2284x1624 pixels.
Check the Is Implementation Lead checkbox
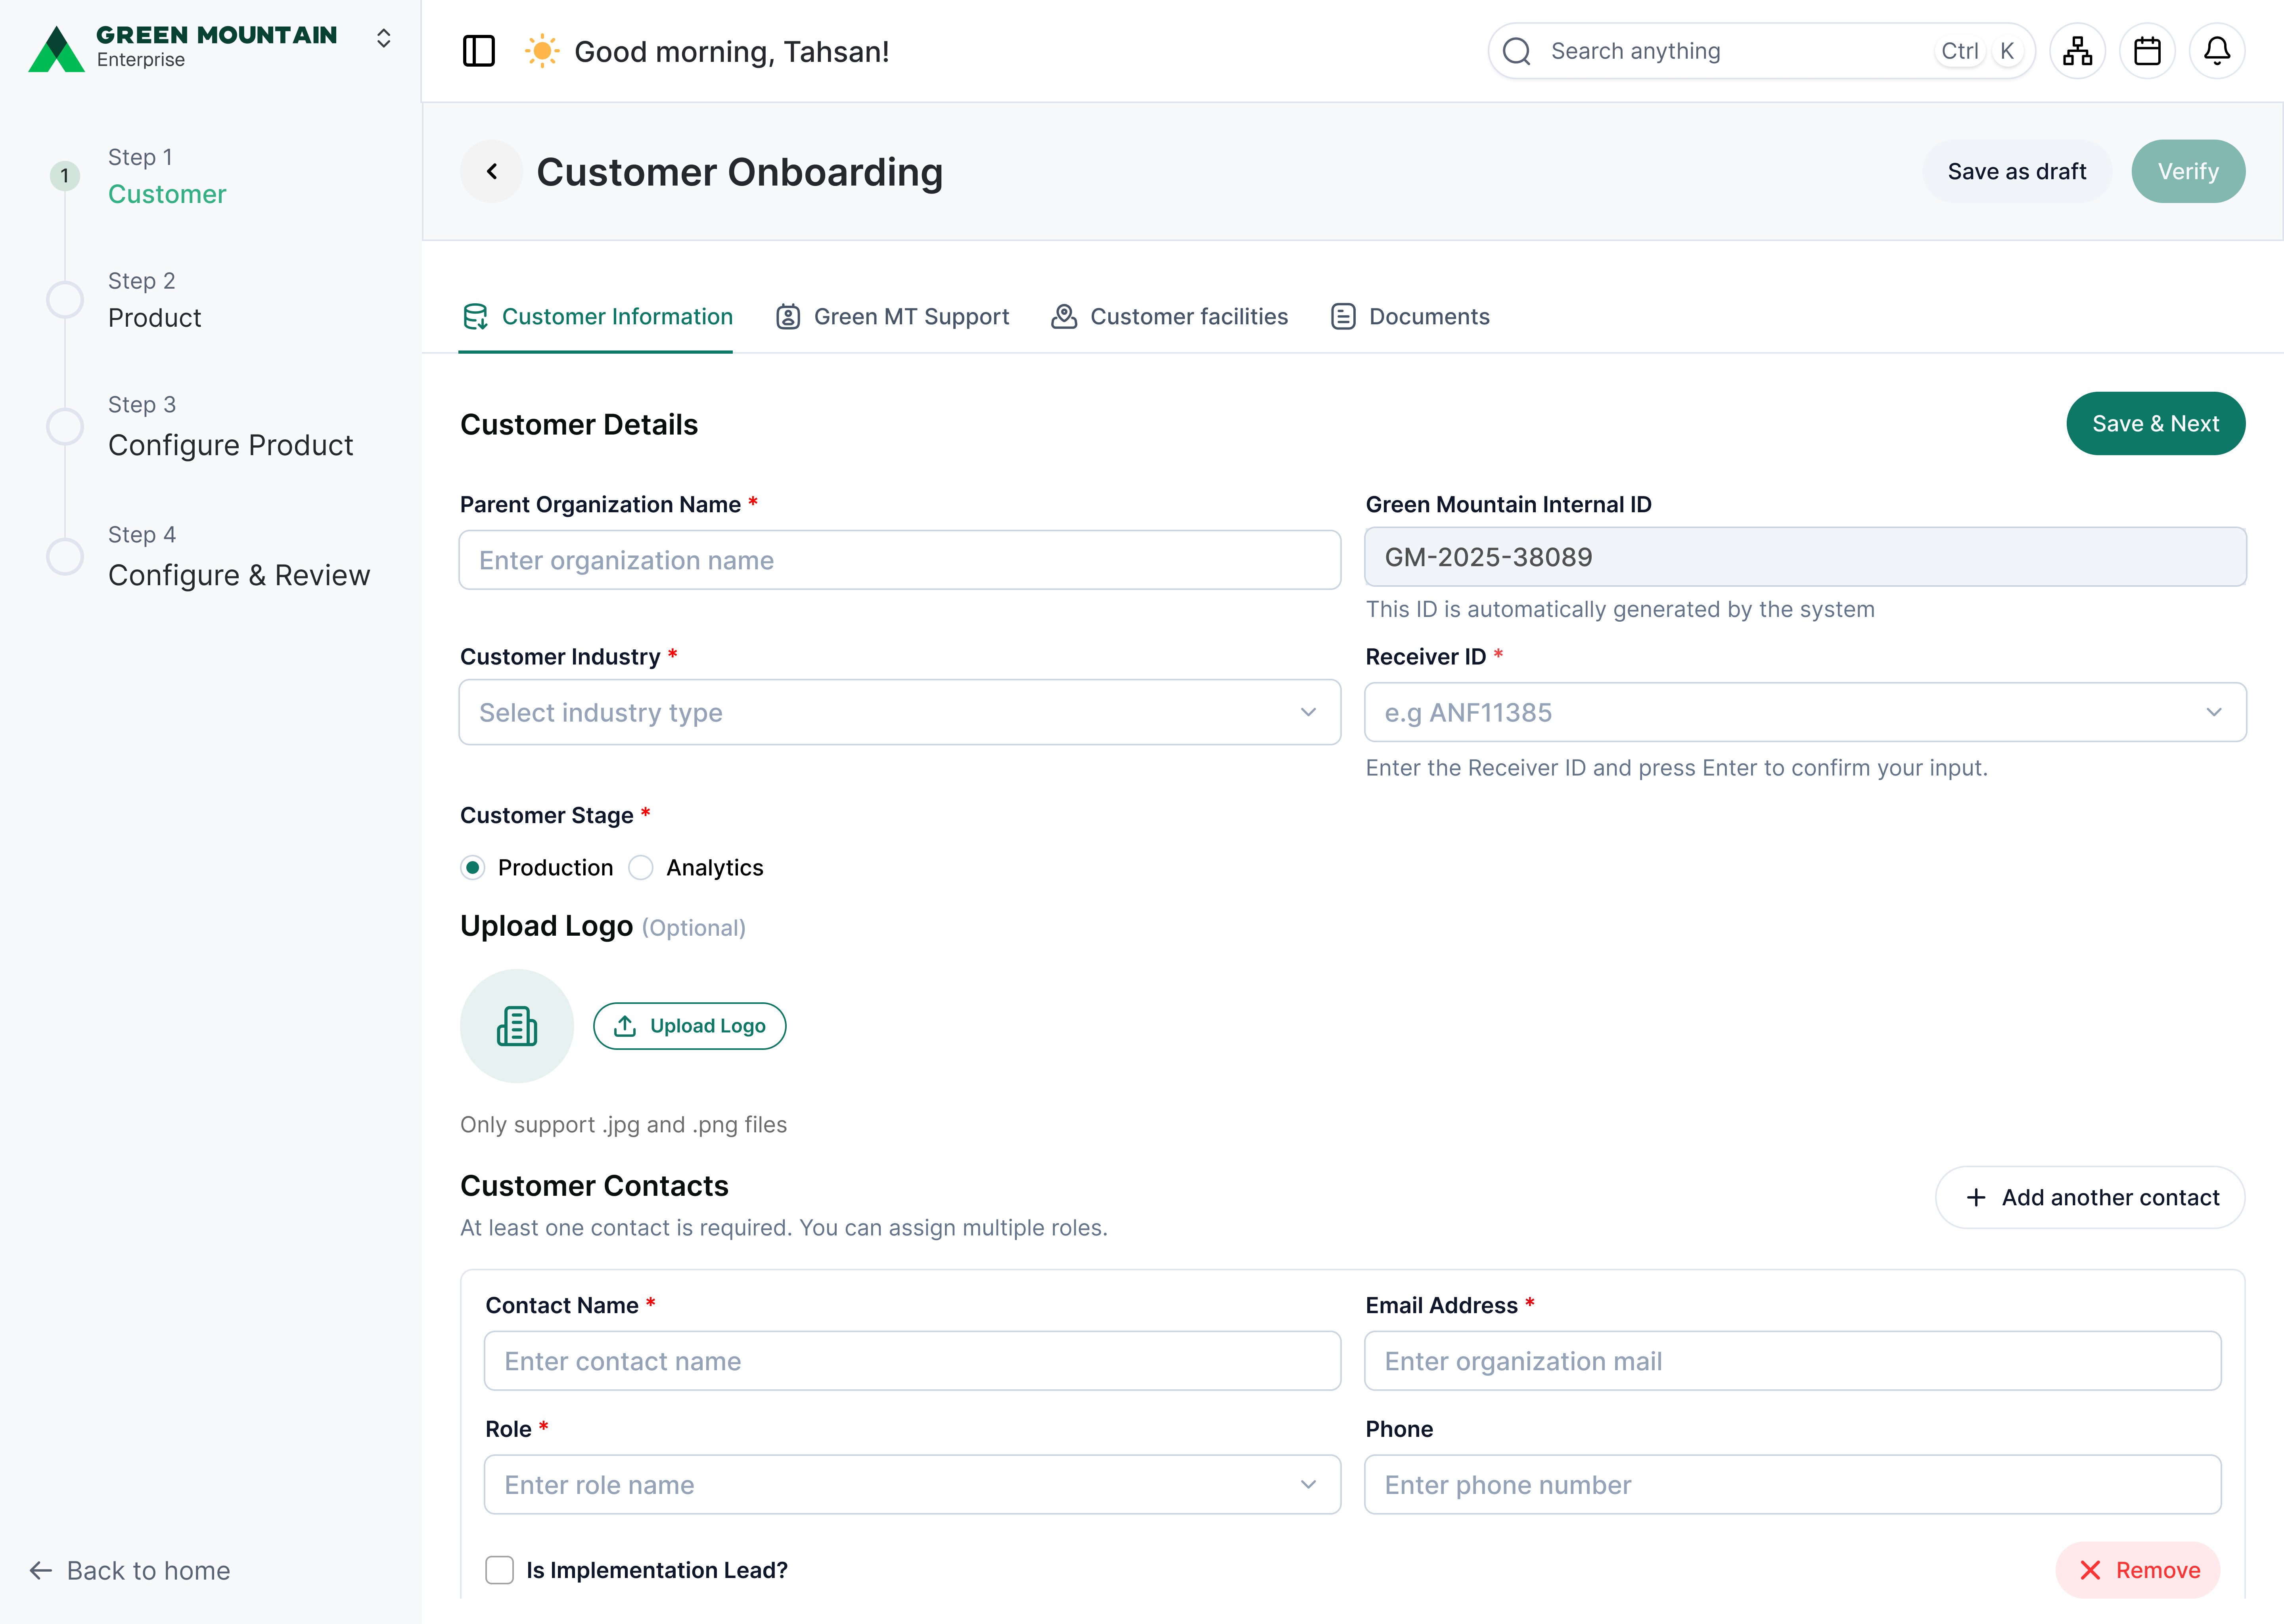(499, 1570)
